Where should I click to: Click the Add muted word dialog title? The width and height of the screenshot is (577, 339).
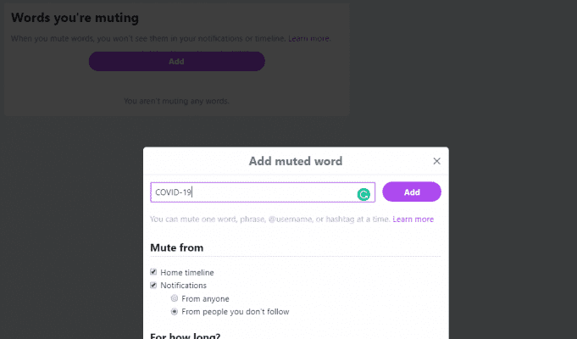click(296, 161)
